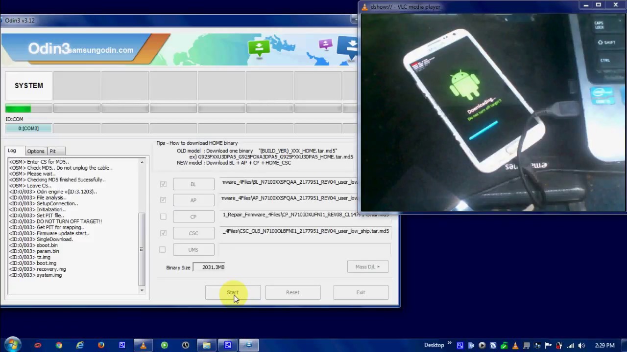Click the AP file browse button
The image size is (627, 352).
pos(193,200)
